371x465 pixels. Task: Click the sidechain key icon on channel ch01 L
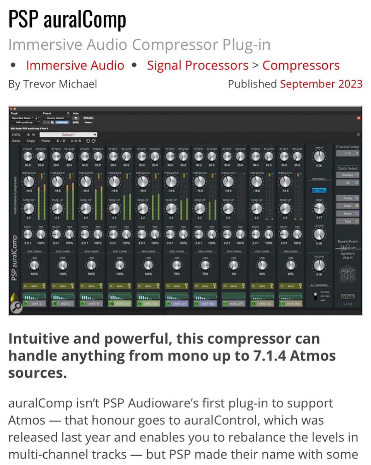tap(43, 286)
